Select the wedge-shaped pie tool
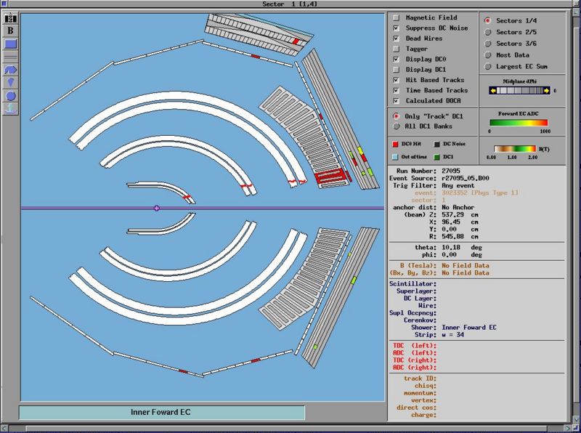The image size is (581, 433). [x=10, y=83]
